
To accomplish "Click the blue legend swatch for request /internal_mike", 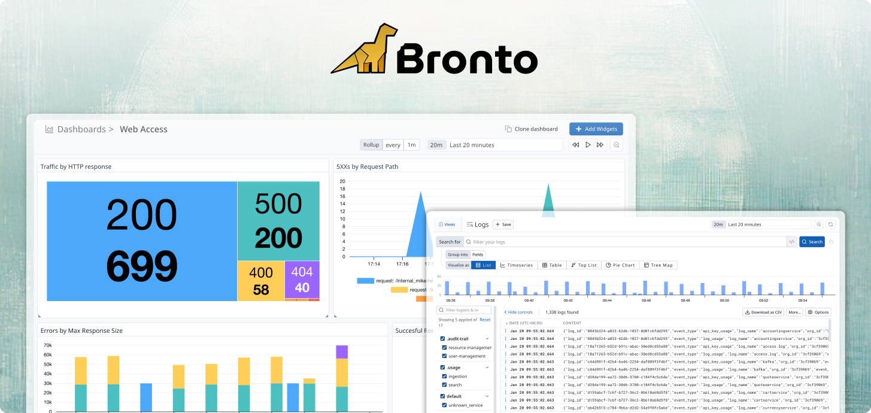I will (x=365, y=280).
